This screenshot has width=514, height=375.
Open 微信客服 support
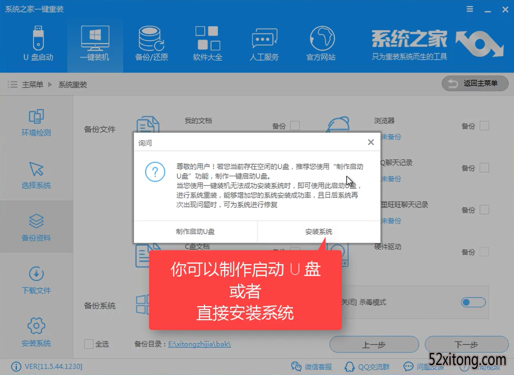(x=311, y=366)
